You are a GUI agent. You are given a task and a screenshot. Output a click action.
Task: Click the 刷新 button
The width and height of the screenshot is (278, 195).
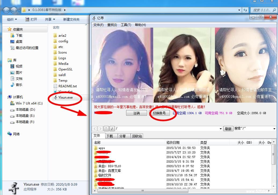coord(228,129)
